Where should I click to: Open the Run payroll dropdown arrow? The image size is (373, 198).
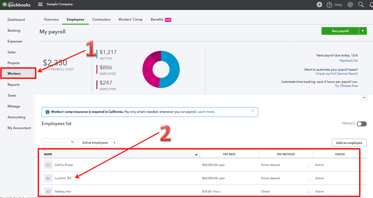(x=363, y=31)
